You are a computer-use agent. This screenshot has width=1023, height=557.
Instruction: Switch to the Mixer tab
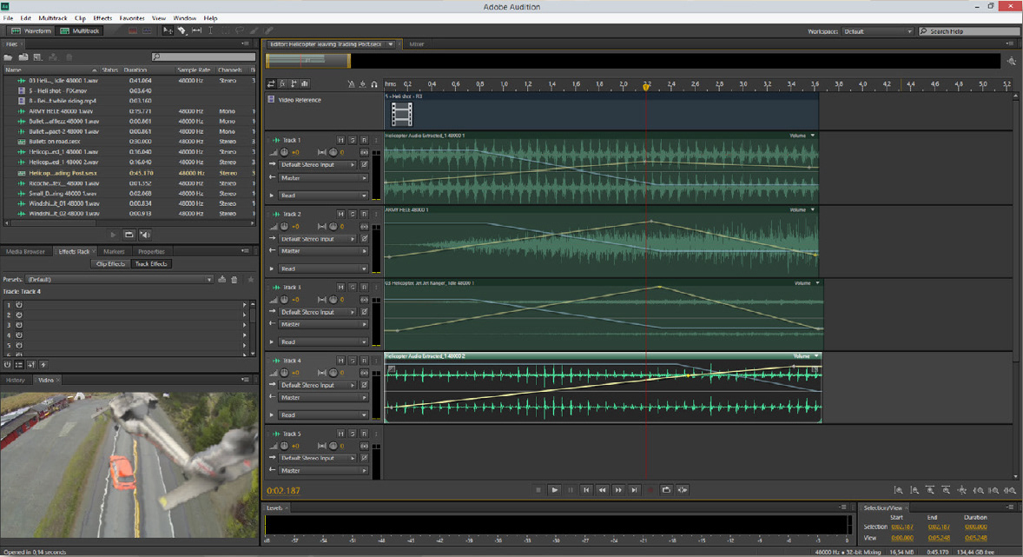point(416,44)
